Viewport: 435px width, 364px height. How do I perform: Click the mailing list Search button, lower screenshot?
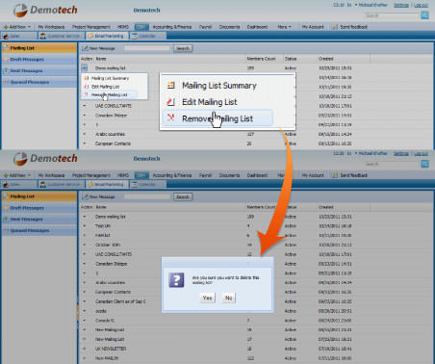[183, 196]
